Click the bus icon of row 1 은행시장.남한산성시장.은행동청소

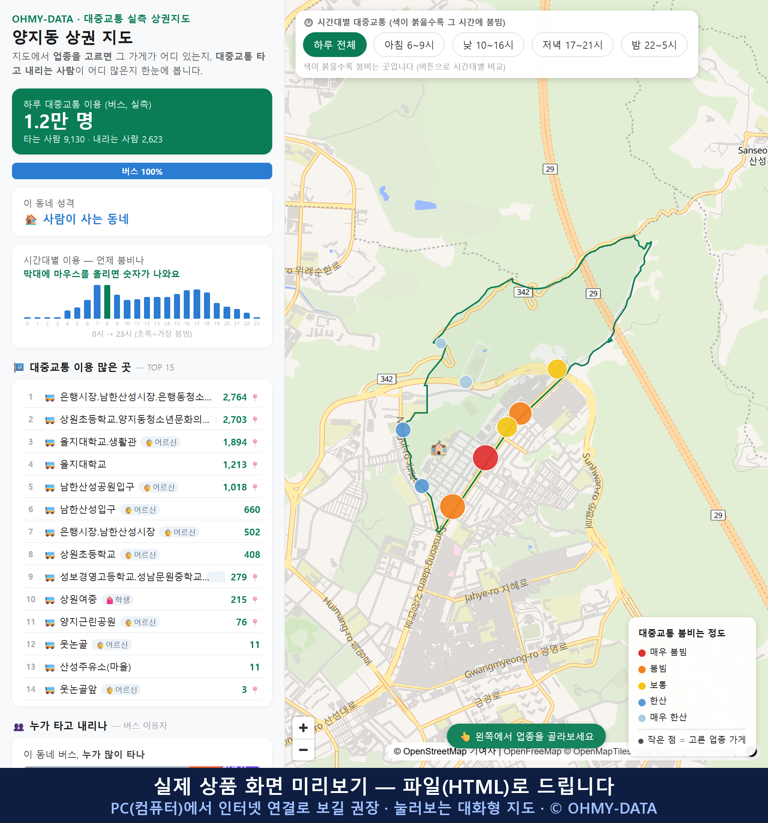(49, 397)
